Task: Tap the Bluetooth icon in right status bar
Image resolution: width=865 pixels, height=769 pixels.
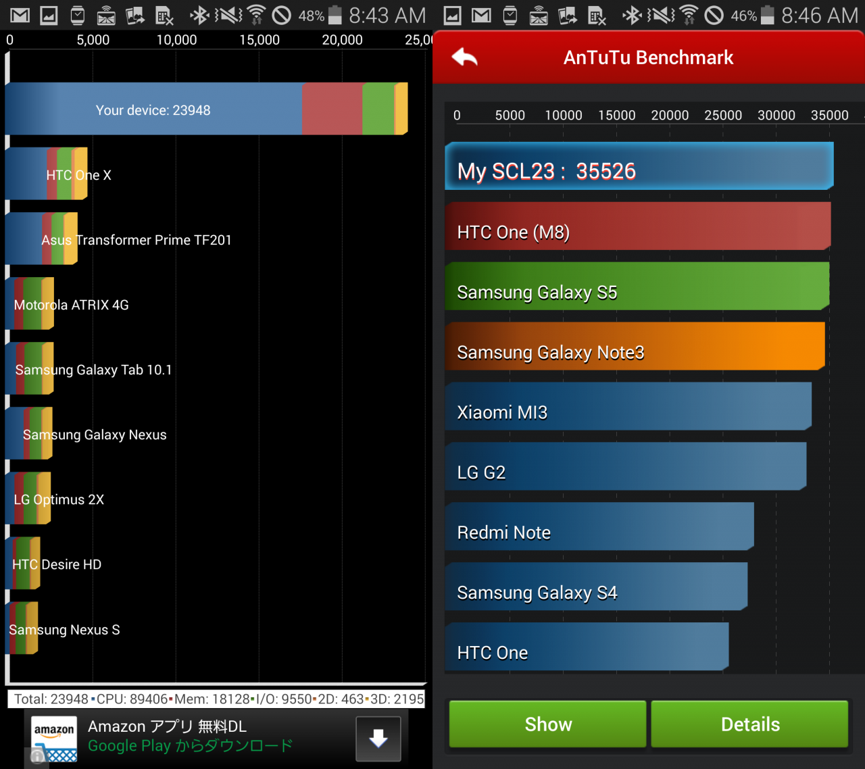Action: click(631, 15)
